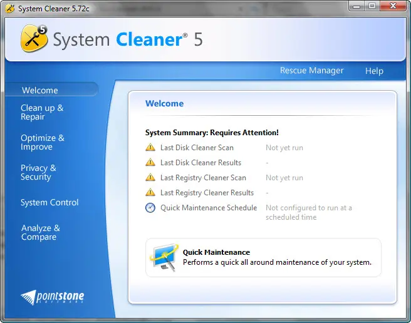Open System Control section
The image size is (411, 323).
(49, 202)
